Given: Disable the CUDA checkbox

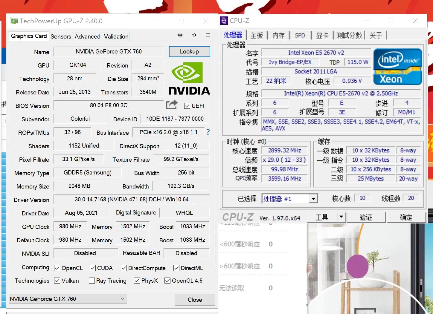Looking at the screenshot, I should [93, 268].
